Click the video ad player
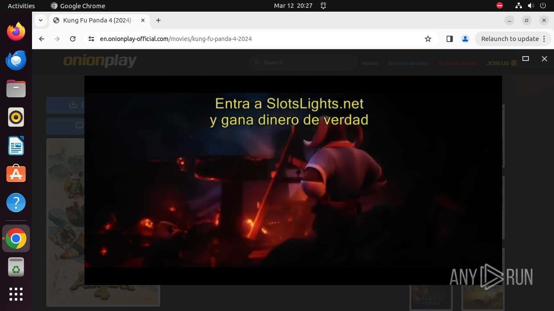The width and height of the screenshot is (554, 311). click(x=293, y=180)
